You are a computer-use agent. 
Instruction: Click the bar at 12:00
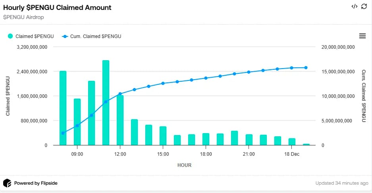point(120,120)
